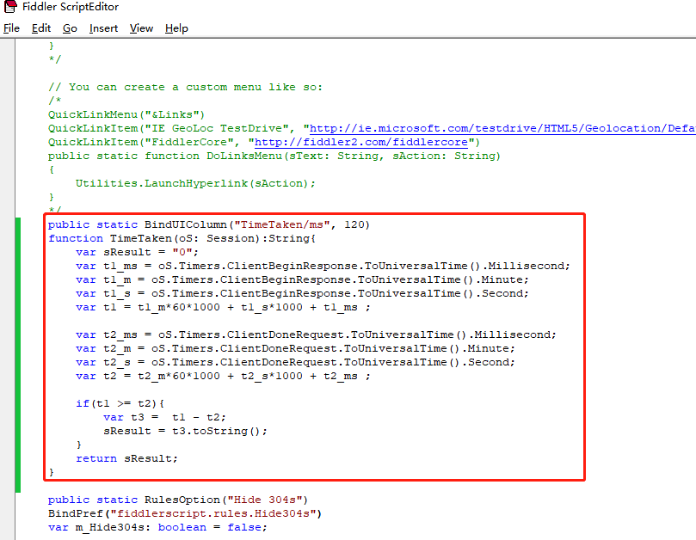This screenshot has width=696, height=540.
Task: Click the function TimeTaken declaration line
Action: coord(182,238)
